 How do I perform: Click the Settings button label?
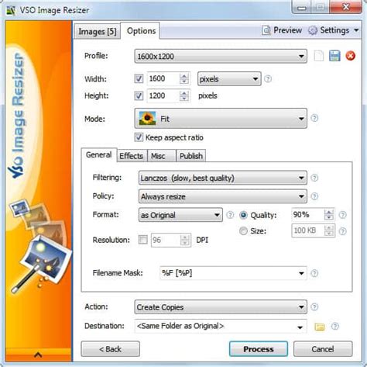pyautogui.click(x=334, y=30)
